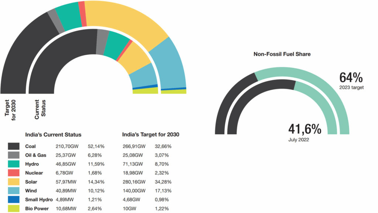This screenshot has width=378, height=213.
Task: Click the Solar 2030 target value 280,16GW
Action: tap(134, 182)
